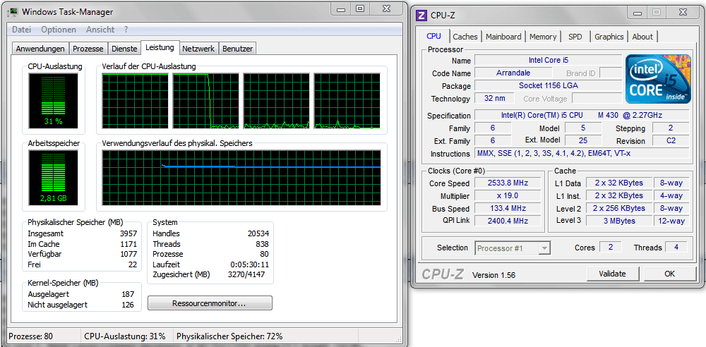Click the Level 3 '12-way' associativity value
Screen dimensions: 706x347
click(671, 221)
